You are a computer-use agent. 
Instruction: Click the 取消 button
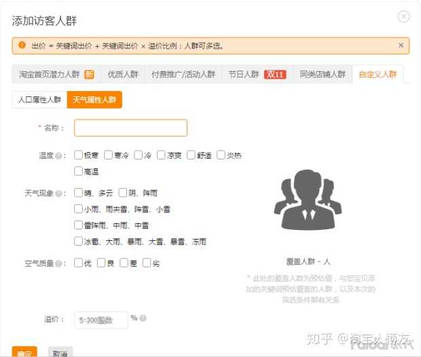click(60, 352)
